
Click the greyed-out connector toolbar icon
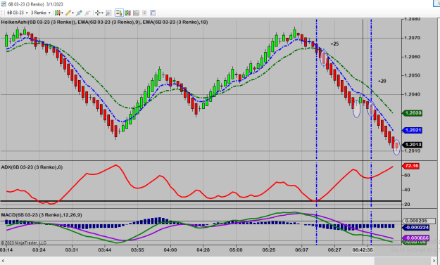tap(87, 13)
